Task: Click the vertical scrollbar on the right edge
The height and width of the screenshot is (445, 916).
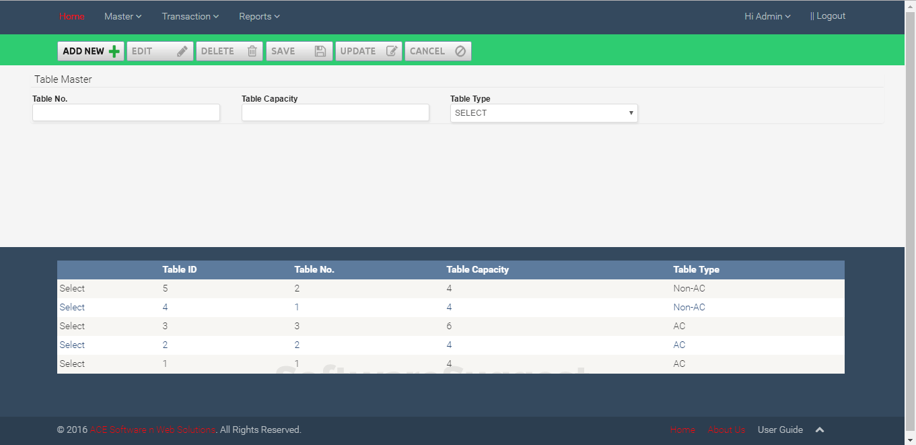Action: coord(911,222)
